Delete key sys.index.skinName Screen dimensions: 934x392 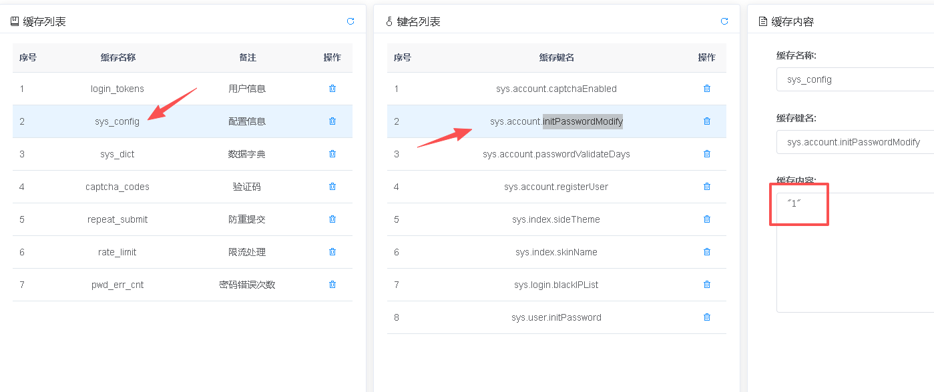[707, 252]
